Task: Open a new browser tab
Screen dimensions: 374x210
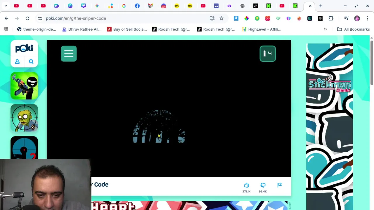Action: [x=321, y=6]
